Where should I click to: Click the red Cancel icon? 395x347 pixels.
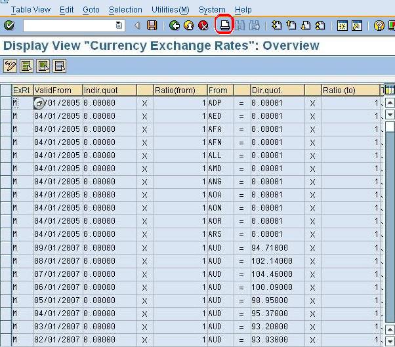[x=203, y=26]
